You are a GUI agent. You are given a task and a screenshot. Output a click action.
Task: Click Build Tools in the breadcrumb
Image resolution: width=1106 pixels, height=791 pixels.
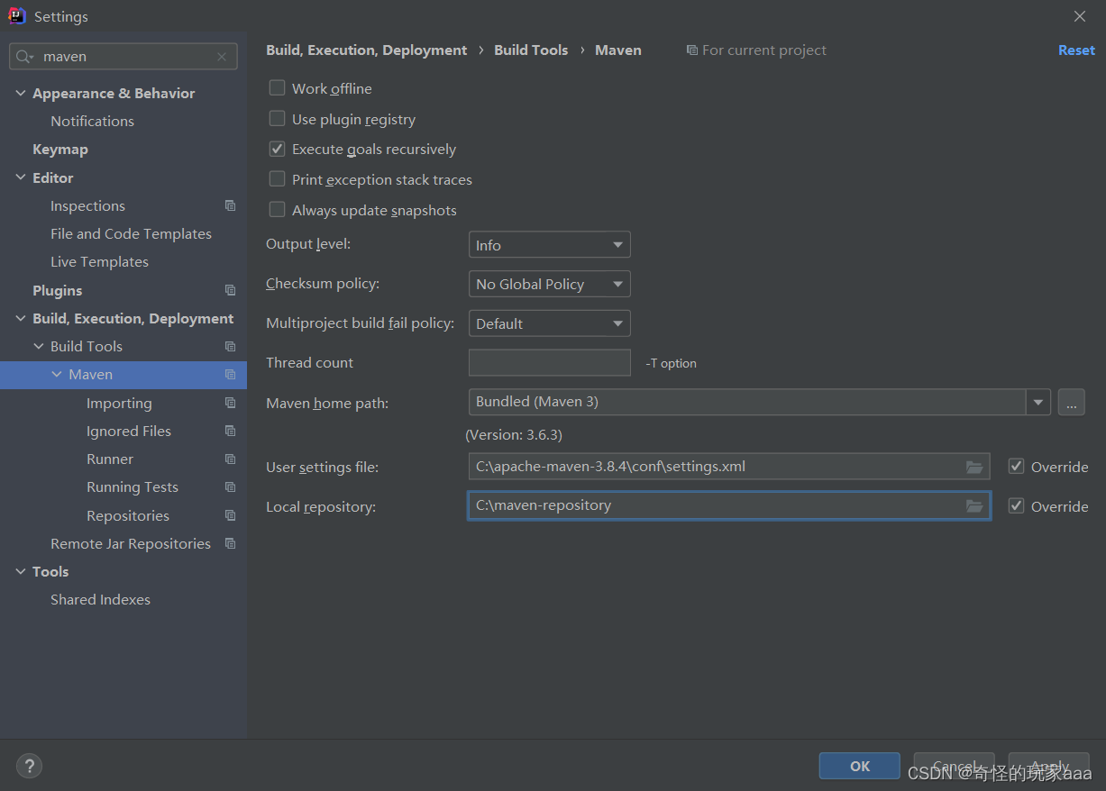531,50
